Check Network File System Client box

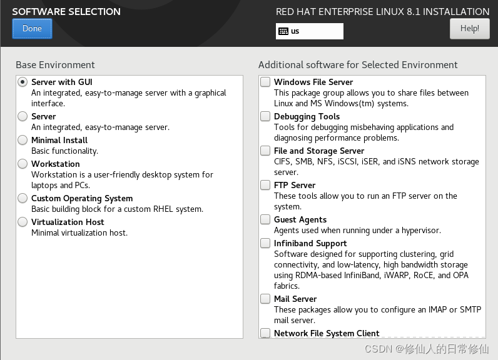[x=265, y=332]
